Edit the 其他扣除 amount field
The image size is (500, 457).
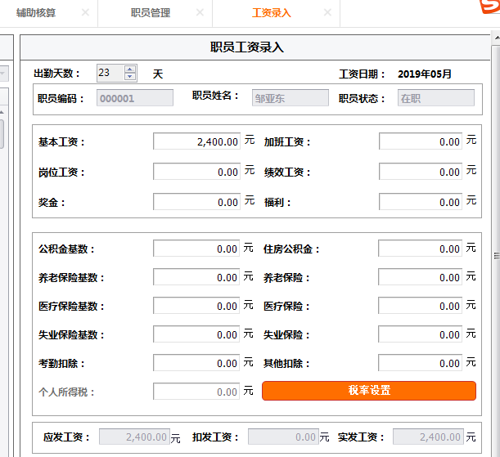pyautogui.click(x=421, y=363)
